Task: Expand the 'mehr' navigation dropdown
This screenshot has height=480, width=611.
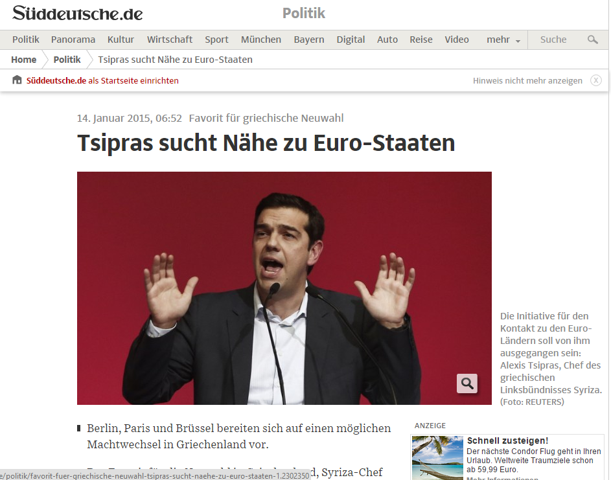Action: point(503,40)
